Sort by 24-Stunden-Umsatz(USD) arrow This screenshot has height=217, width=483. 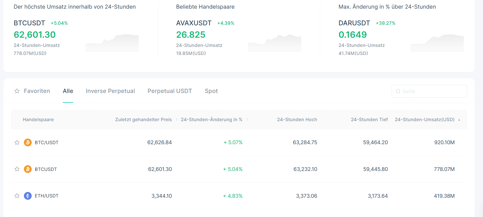point(459,120)
